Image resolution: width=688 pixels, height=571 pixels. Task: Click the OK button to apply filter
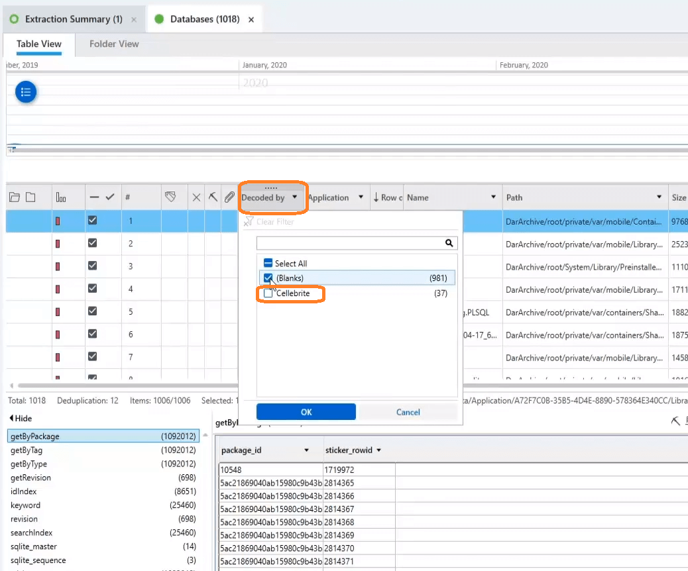click(306, 411)
